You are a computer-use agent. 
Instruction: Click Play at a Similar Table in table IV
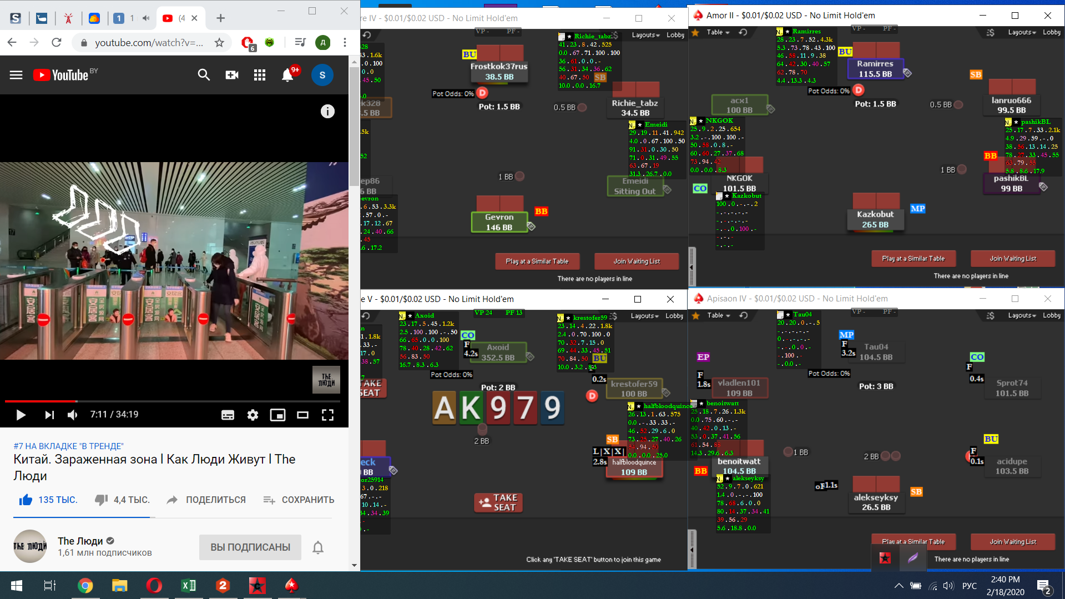tap(537, 261)
